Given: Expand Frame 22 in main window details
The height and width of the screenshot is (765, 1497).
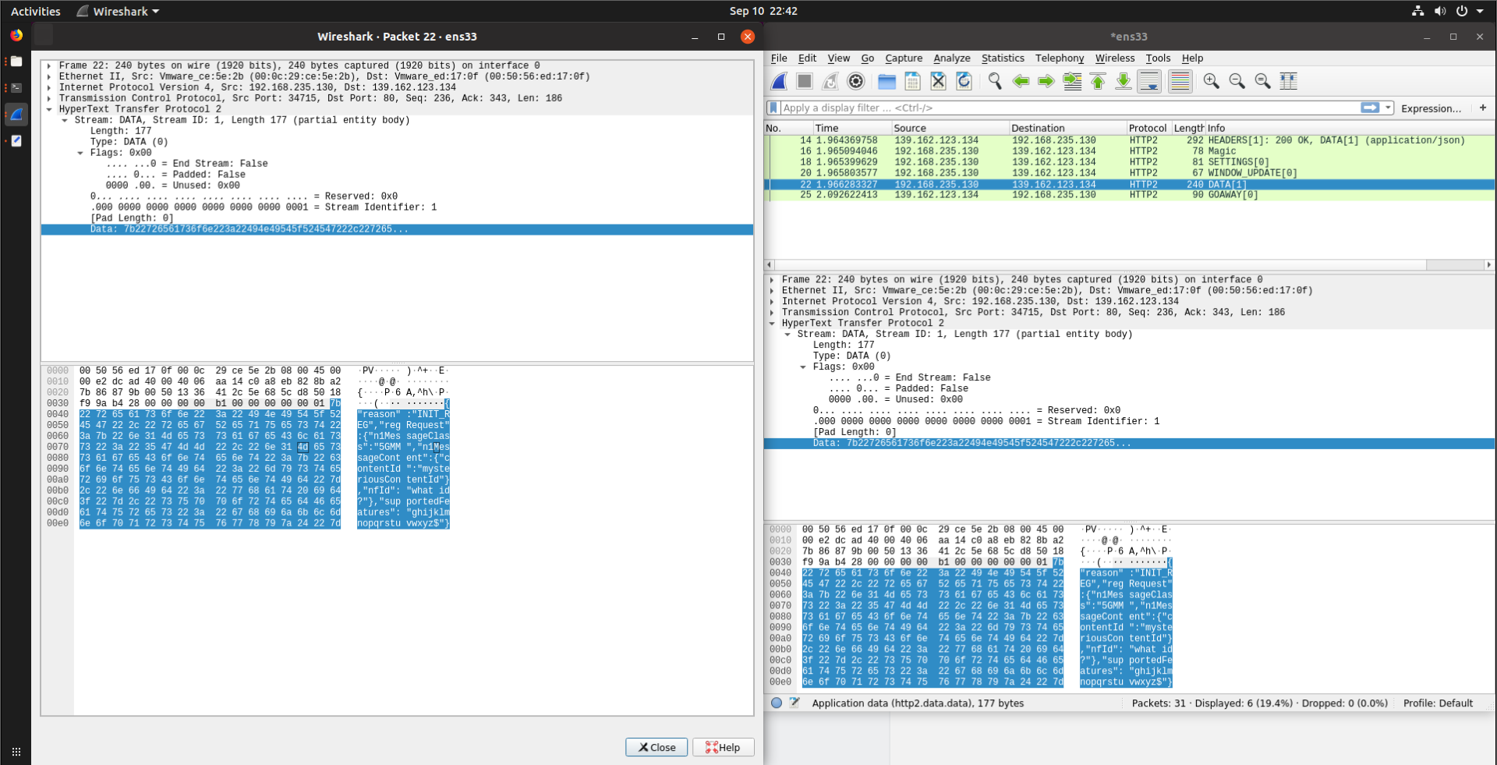Looking at the screenshot, I should point(772,279).
